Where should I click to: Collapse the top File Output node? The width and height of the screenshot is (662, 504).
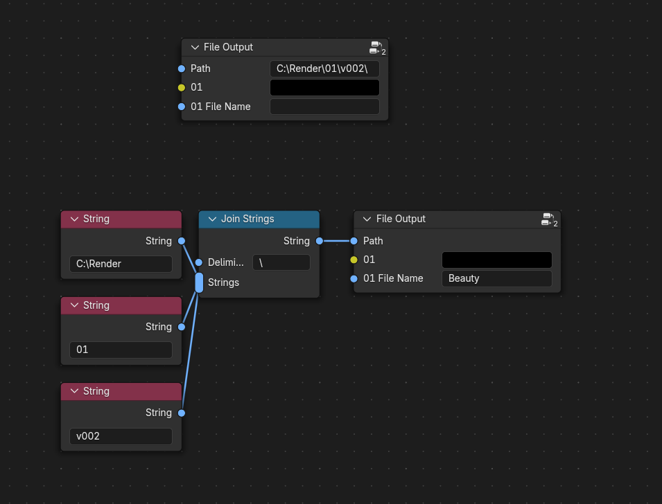tap(195, 47)
